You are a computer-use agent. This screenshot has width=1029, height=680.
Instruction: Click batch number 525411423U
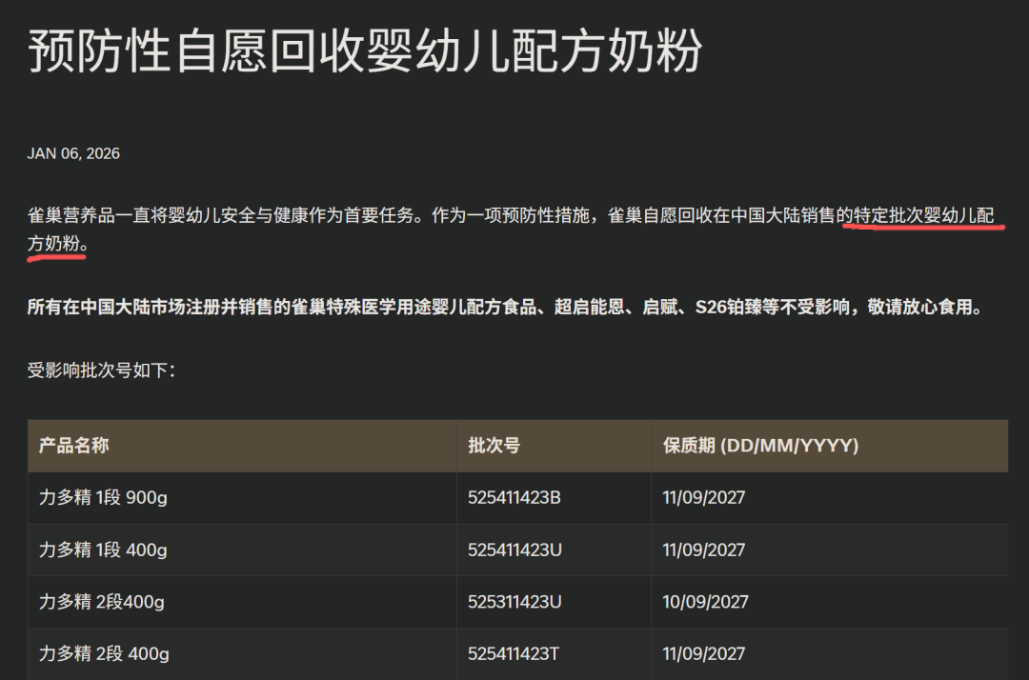pos(514,550)
